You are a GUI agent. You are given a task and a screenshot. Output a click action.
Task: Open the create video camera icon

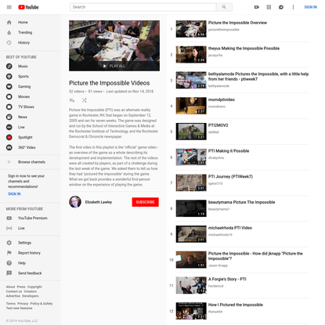(x=257, y=7)
